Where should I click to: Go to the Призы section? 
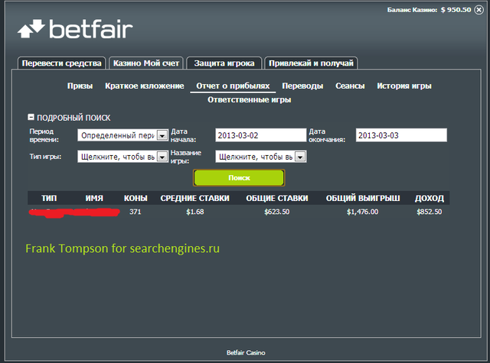point(80,86)
